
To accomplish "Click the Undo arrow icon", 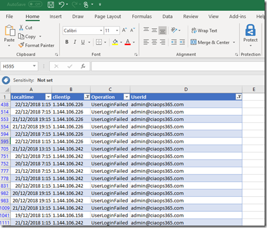I will pos(61,4).
